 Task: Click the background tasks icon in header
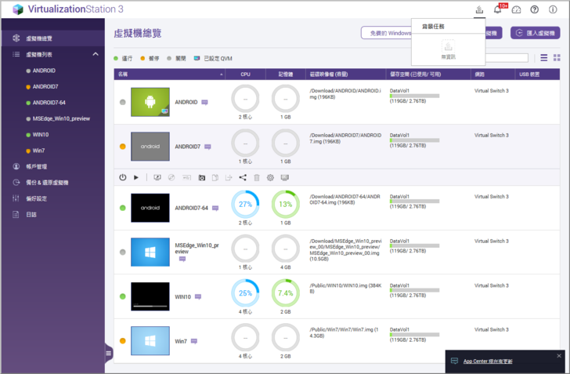[479, 9]
